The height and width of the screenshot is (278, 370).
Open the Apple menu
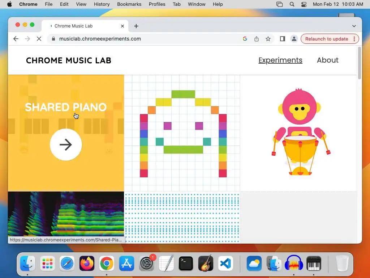tap(9, 4)
